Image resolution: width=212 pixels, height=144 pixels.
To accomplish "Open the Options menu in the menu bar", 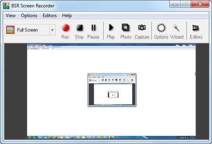I will tap(29, 16).
